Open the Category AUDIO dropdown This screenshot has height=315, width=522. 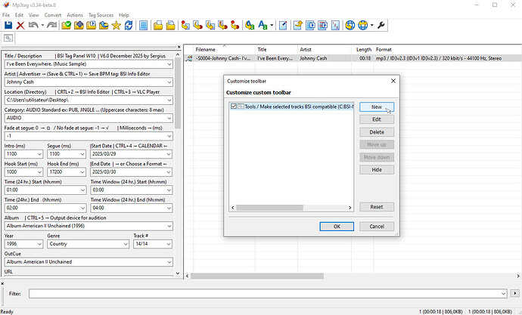click(169, 118)
